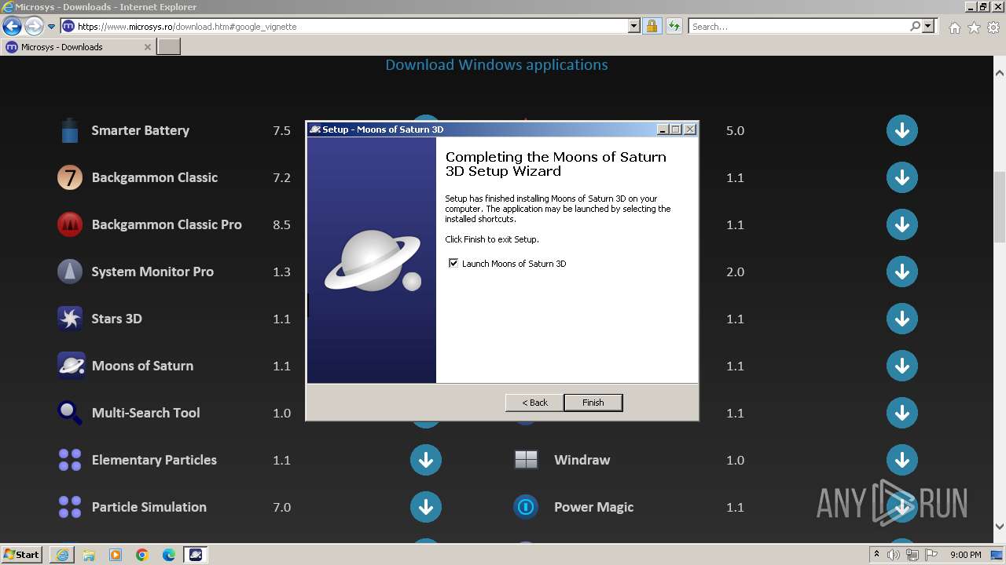Close the Microsys - Downloads tab
The width and height of the screenshot is (1006, 565).
(x=147, y=47)
